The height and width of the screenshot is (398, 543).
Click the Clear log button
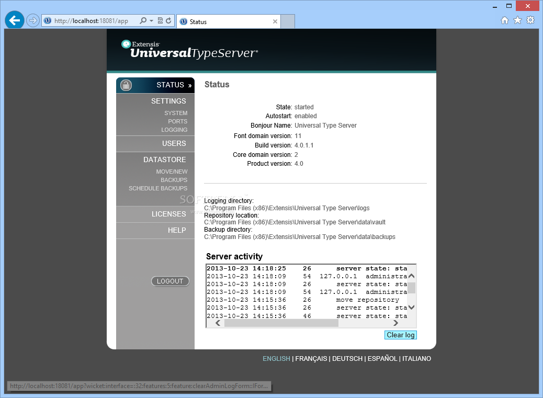[x=401, y=335]
